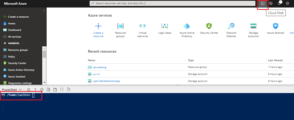Click the Last Viewed column header

point(275,60)
